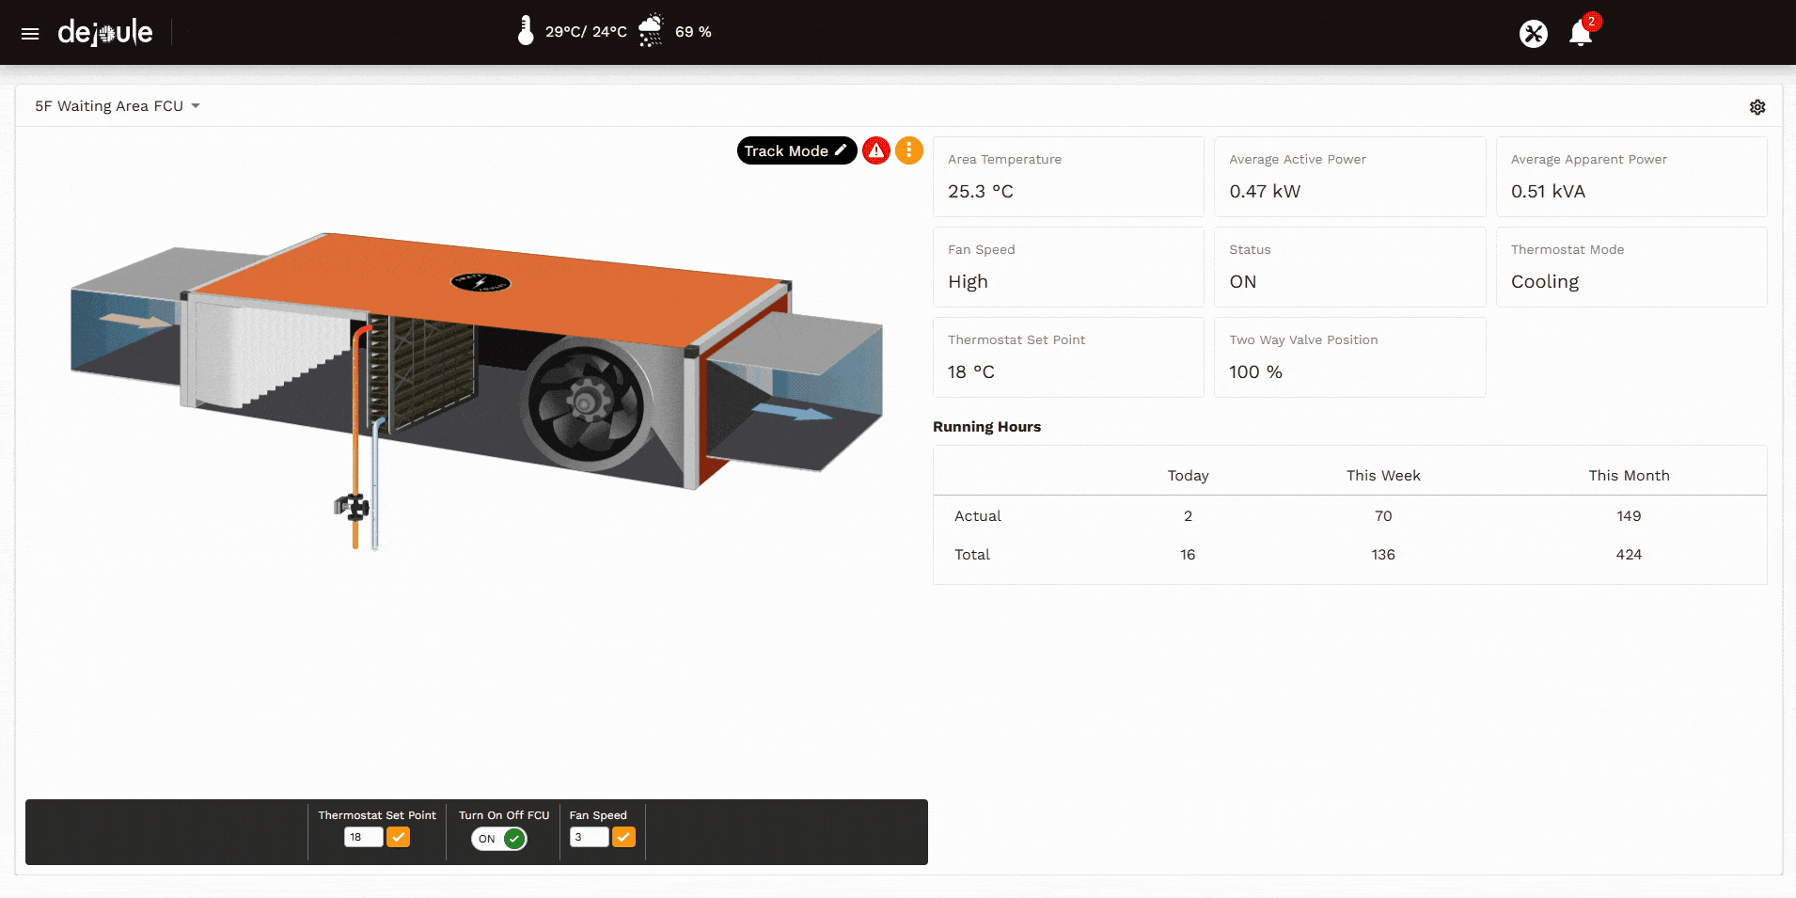Click the Actual This Month value 149
Image resolution: width=1796 pixels, height=898 pixels.
click(1629, 516)
